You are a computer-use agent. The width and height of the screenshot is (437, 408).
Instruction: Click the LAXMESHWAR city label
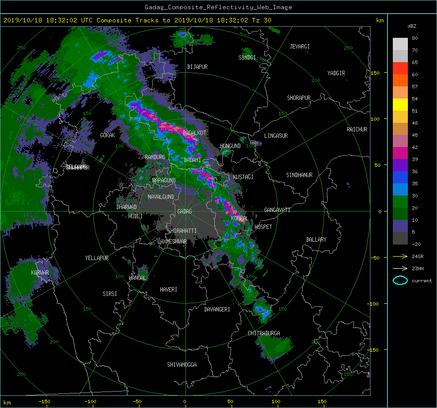(172, 242)
